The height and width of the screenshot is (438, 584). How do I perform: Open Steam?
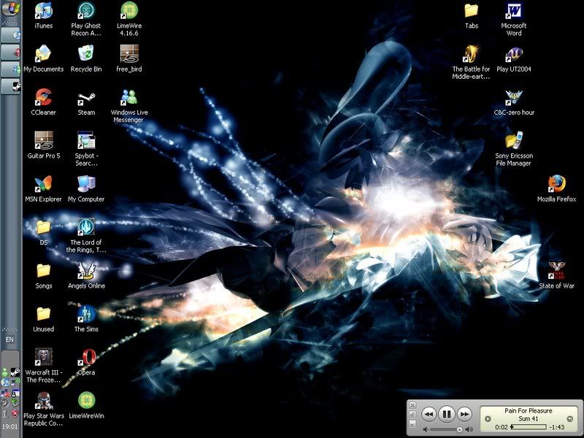tap(86, 99)
